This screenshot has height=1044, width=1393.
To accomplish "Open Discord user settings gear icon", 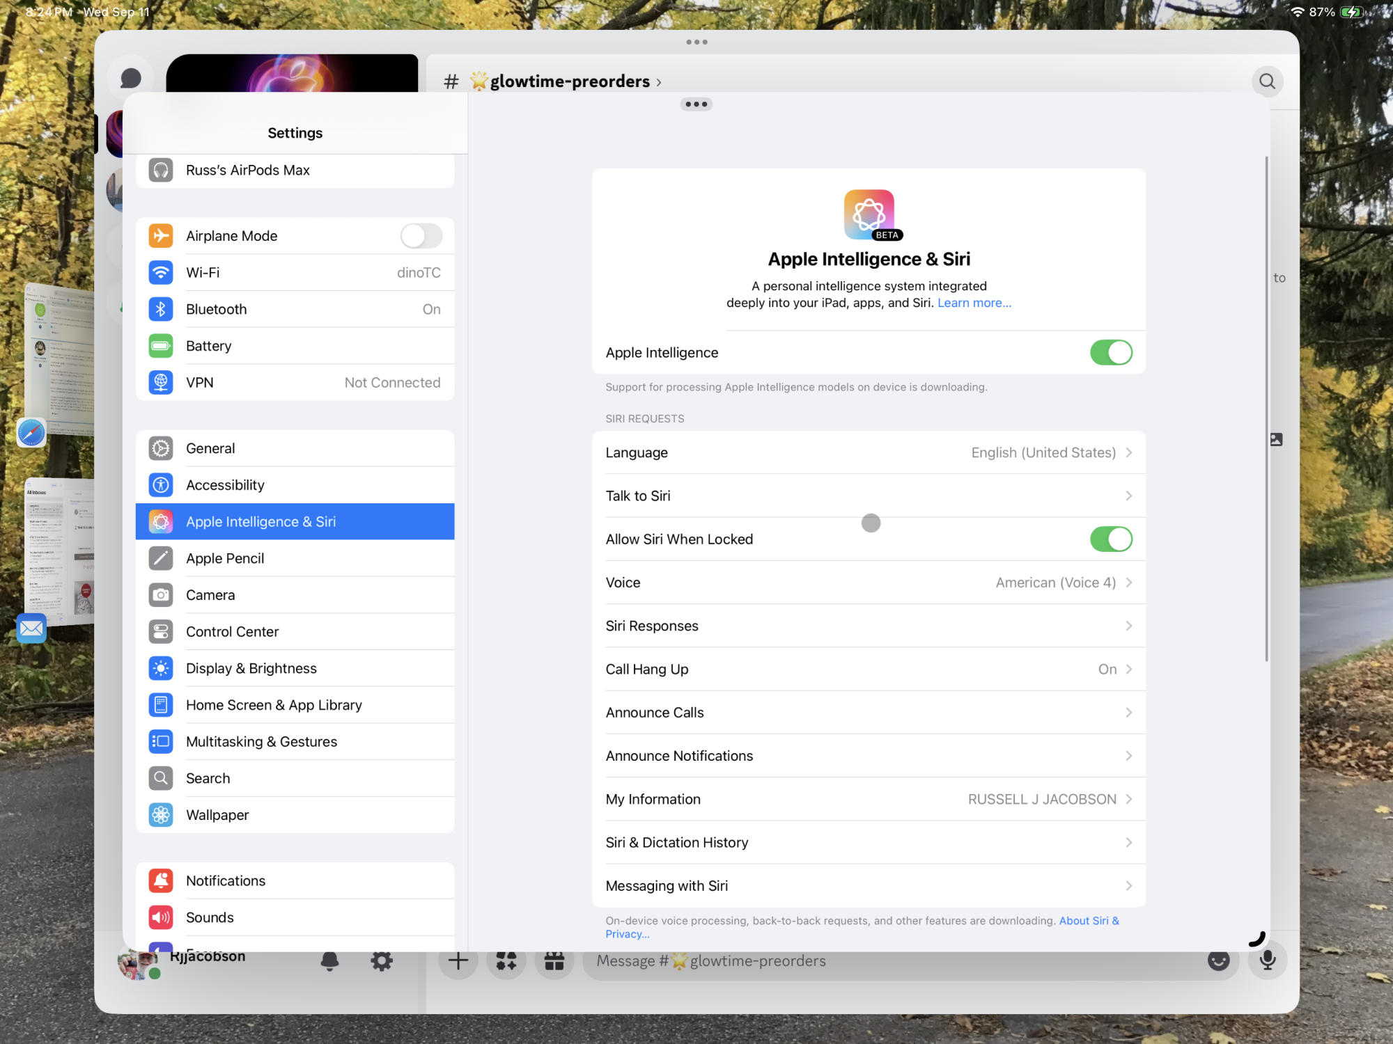I will click(381, 961).
